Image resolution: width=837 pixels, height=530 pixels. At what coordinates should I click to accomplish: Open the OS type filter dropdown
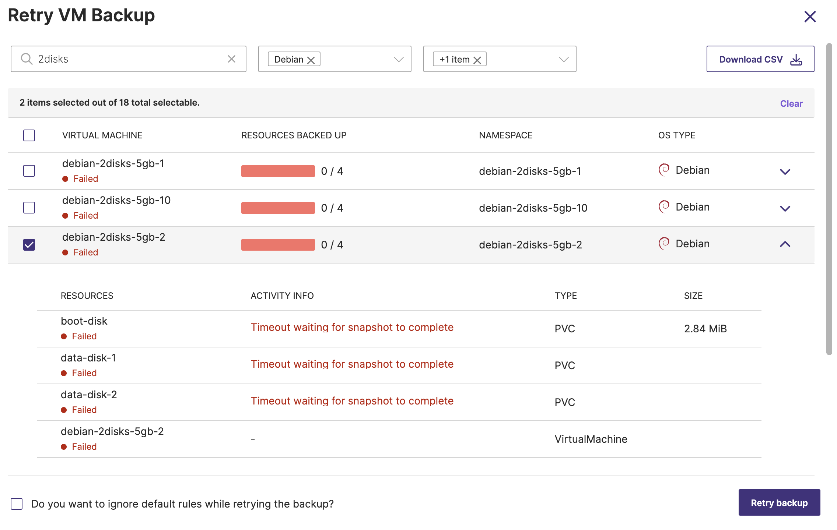pyautogui.click(x=399, y=59)
